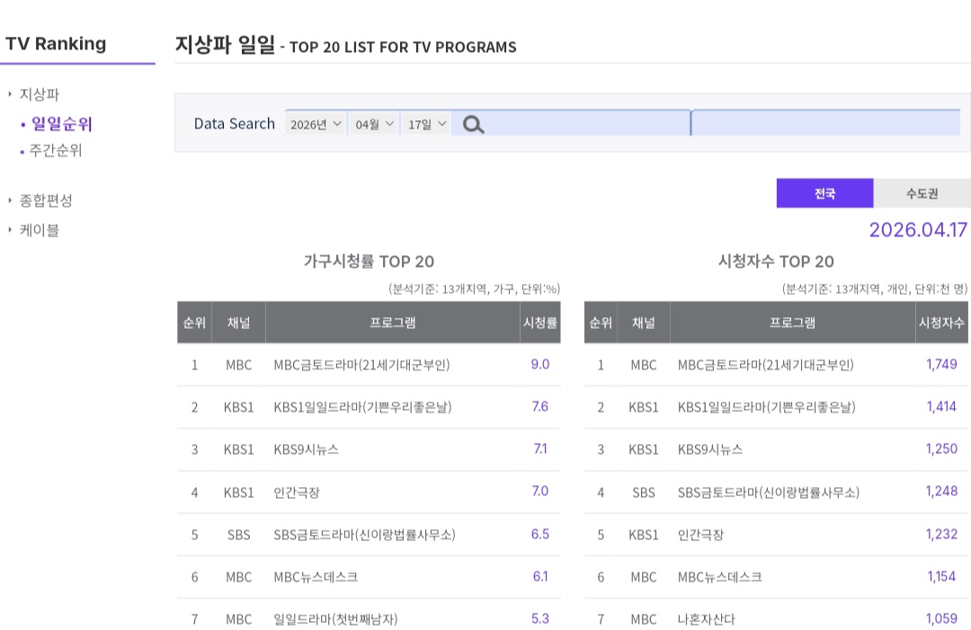The height and width of the screenshot is (630, 971).
Task: Click MBC뉴스데스크 in the 시청자수 table
Action: pyautogui.click(x=719, y=577)
